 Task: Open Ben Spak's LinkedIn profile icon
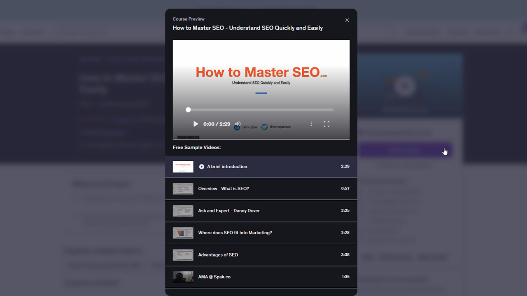coord(236,127)
